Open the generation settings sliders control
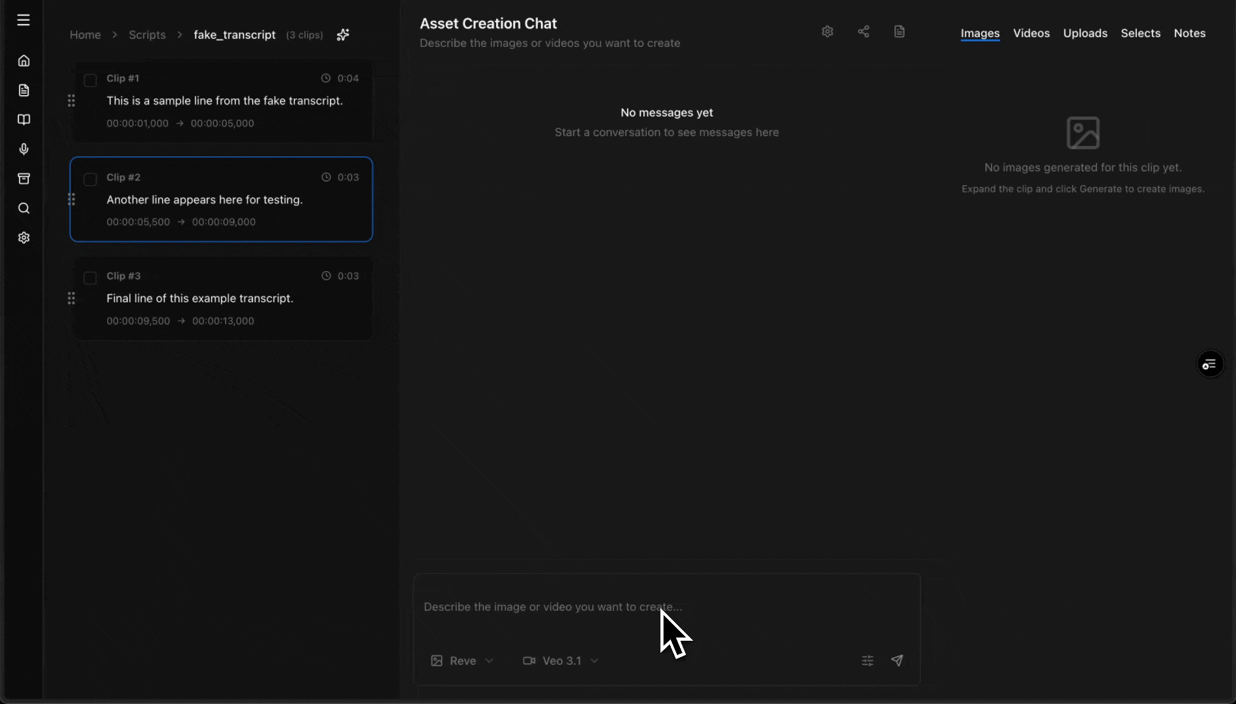Screen dimensions: 1236x704 click(867, 660)
